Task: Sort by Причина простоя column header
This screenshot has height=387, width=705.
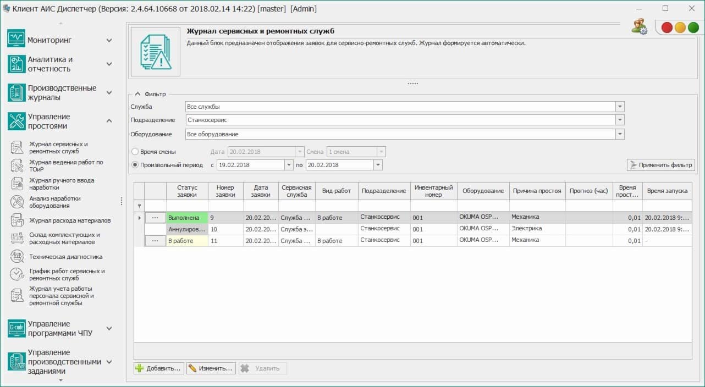Action: [x=537, y=191]
